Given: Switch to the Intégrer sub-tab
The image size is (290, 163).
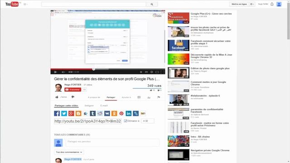Looking at the screenshot, I should (x=89, y=105).
